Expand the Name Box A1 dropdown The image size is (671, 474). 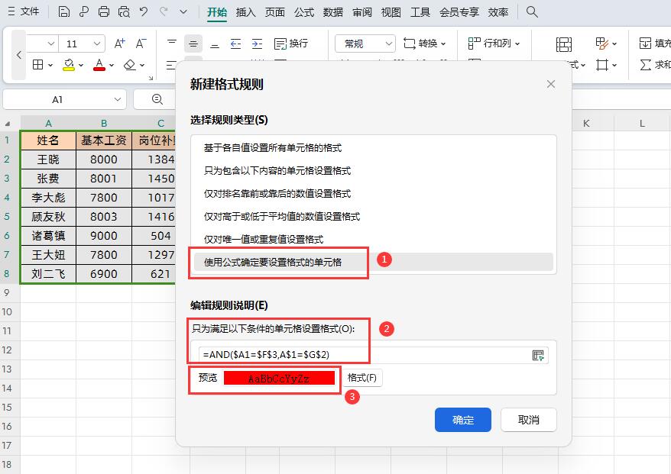(x=118, y=99)
